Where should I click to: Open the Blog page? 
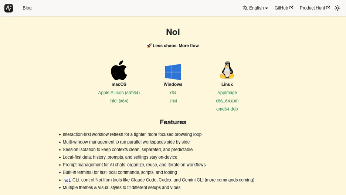pos(27,8)
